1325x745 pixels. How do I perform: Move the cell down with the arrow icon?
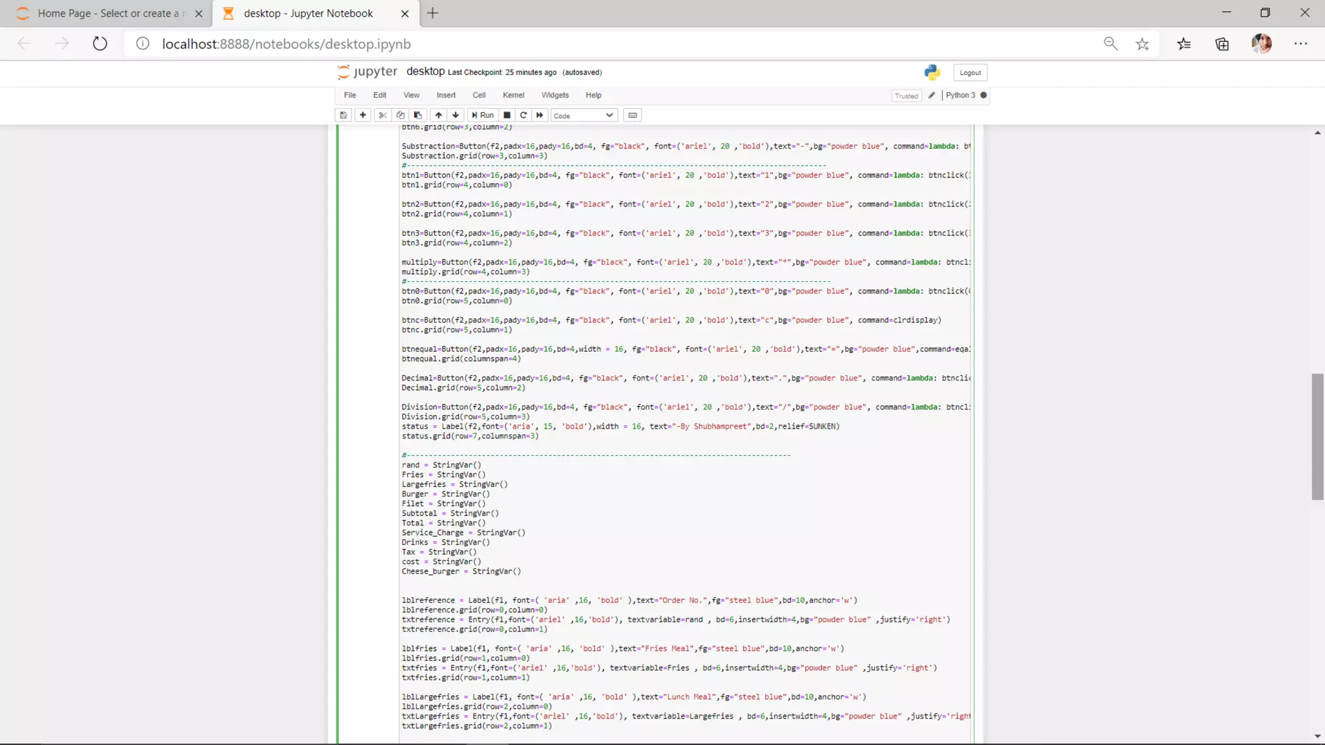click(455, 115)
